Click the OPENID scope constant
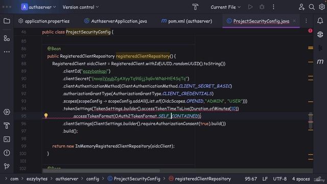 point(195,101)
